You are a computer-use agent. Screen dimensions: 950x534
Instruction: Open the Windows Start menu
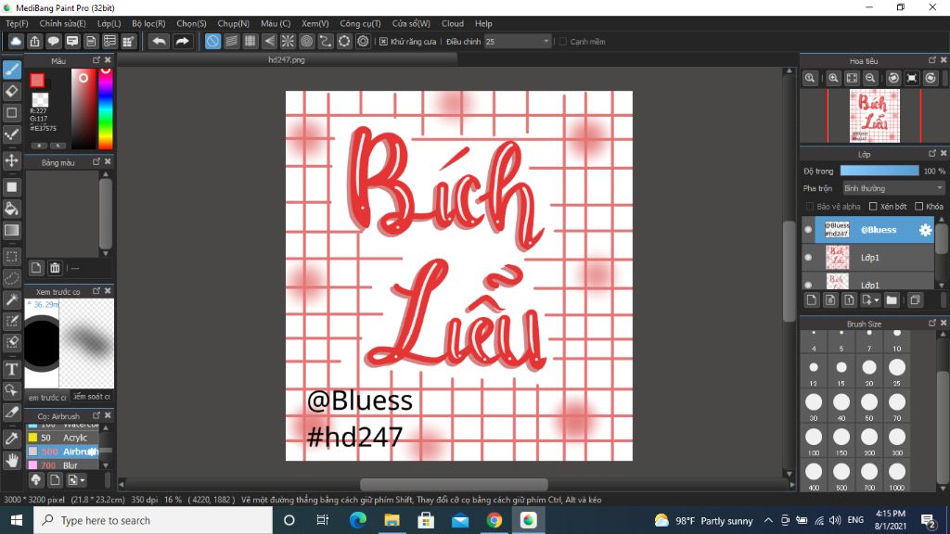(17, 520)
